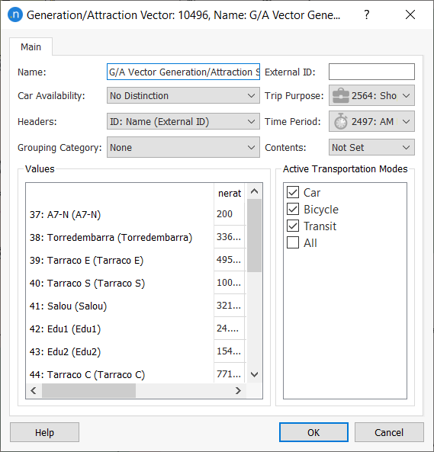
Task: Expand the Headers combo box
Action: [x=183, y=121]
